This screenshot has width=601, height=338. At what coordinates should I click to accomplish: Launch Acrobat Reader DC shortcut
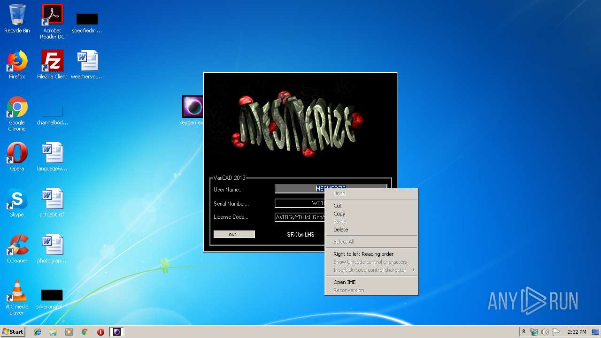[52, 22]
